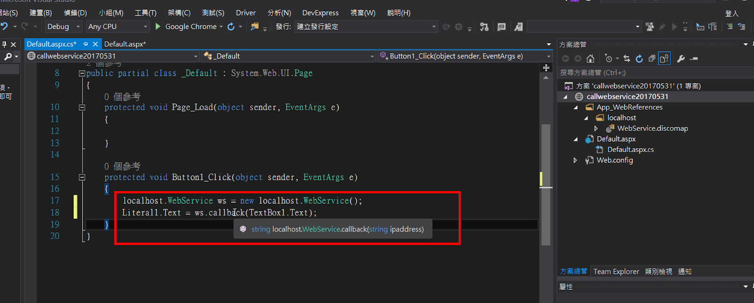Click the Solution Explorer search field
This screenshot has height=303, width=754.
(x=655, y=73)
